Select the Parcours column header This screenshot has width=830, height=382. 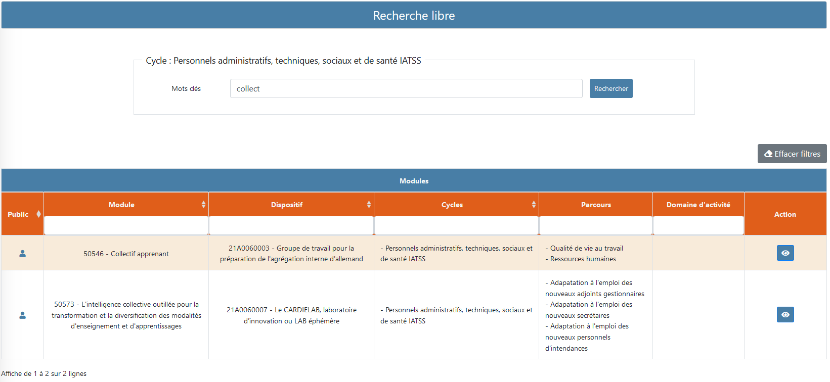click(596, 205)
